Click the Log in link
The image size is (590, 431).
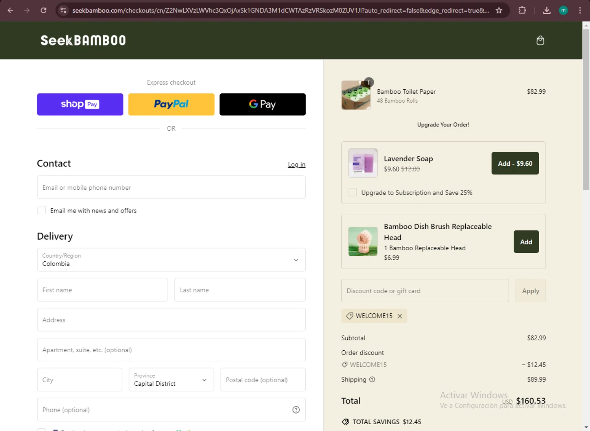point(297,165)
